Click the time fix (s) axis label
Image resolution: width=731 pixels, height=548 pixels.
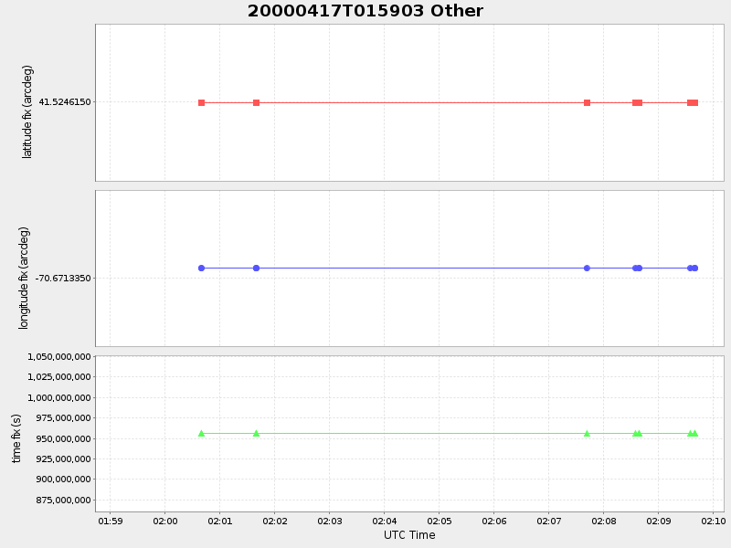click(16, 438)
